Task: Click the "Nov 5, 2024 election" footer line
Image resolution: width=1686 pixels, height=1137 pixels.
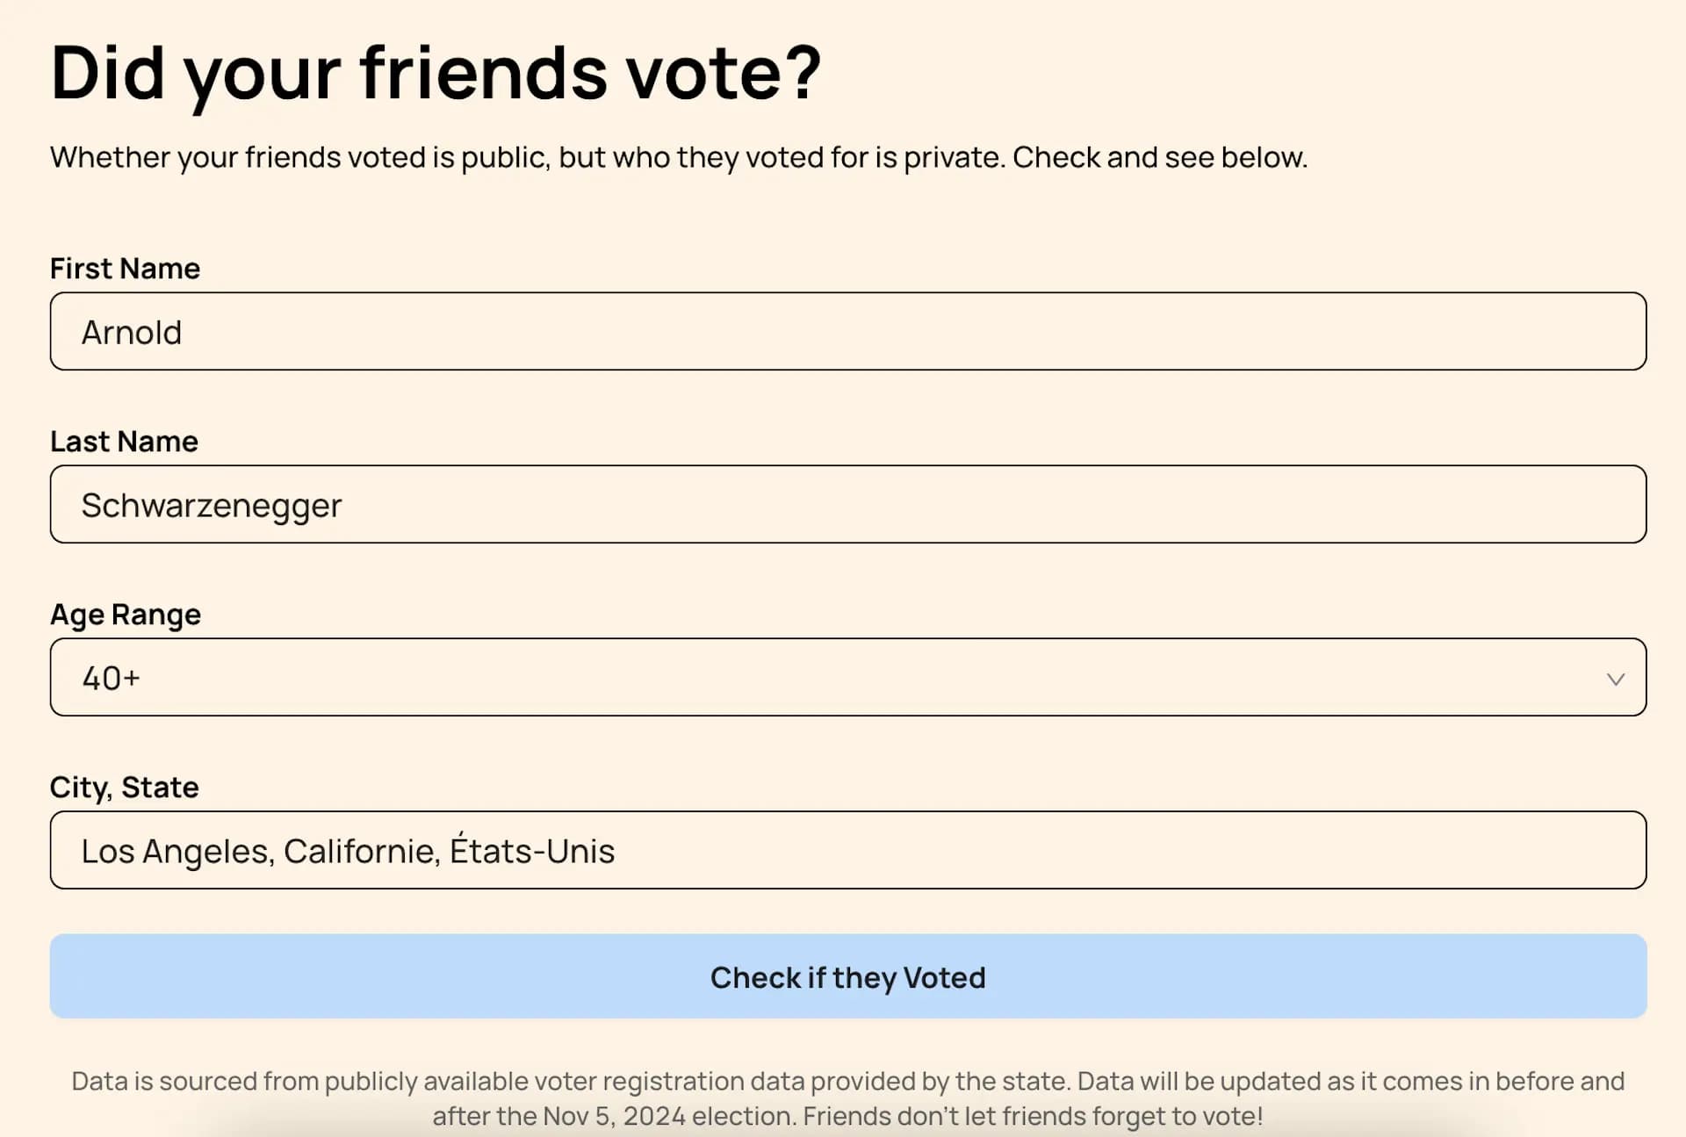Action: 847,1116
